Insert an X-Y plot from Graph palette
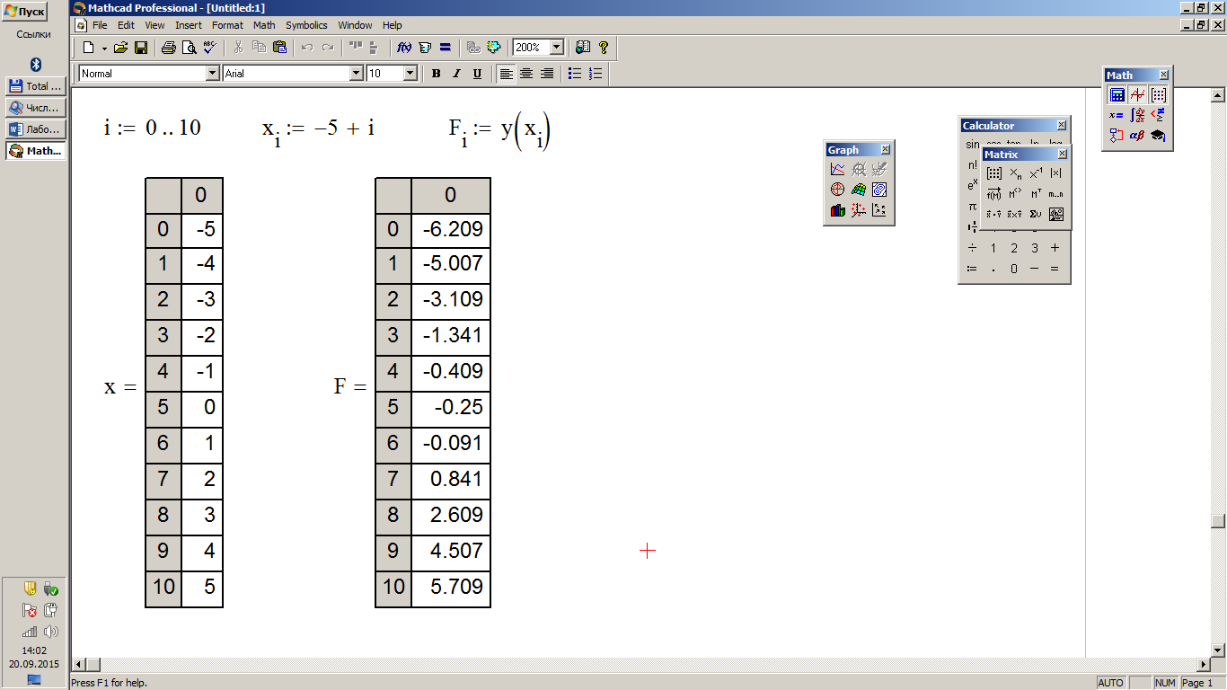 tap(838, 169)
